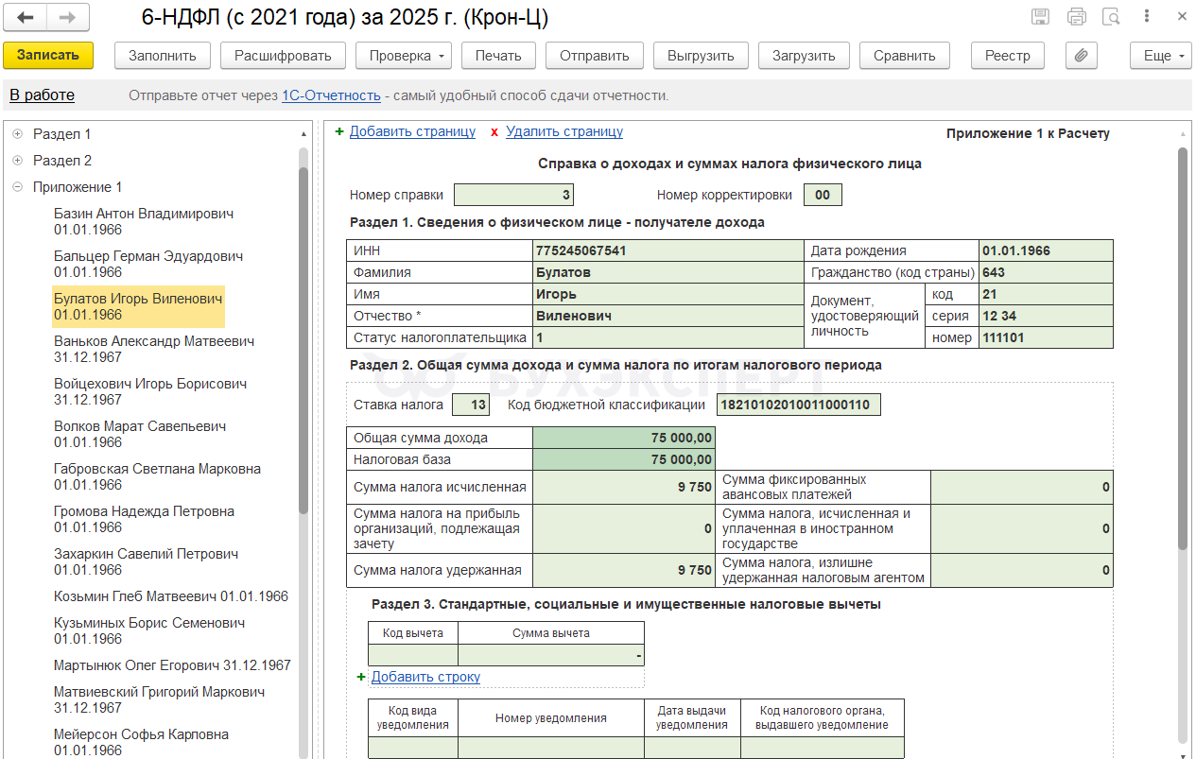This screenshot has height=759, width=1196.
Task: Click the Номер справки input field
Action: (x=513, y=196)
